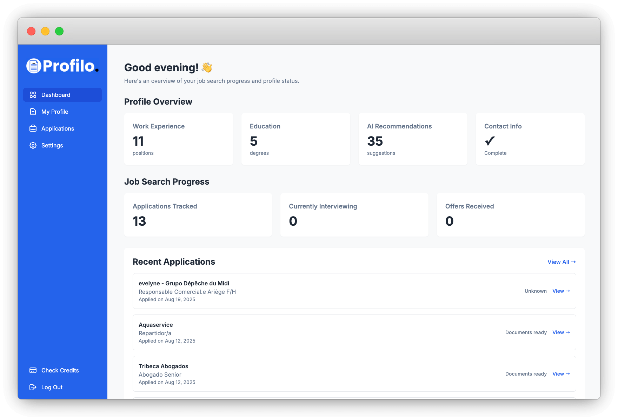Click the Settings gear icon
Viewport: 618px width, 417px height.
click(33, 145)
